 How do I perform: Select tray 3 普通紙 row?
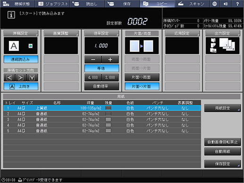point(102,119)
